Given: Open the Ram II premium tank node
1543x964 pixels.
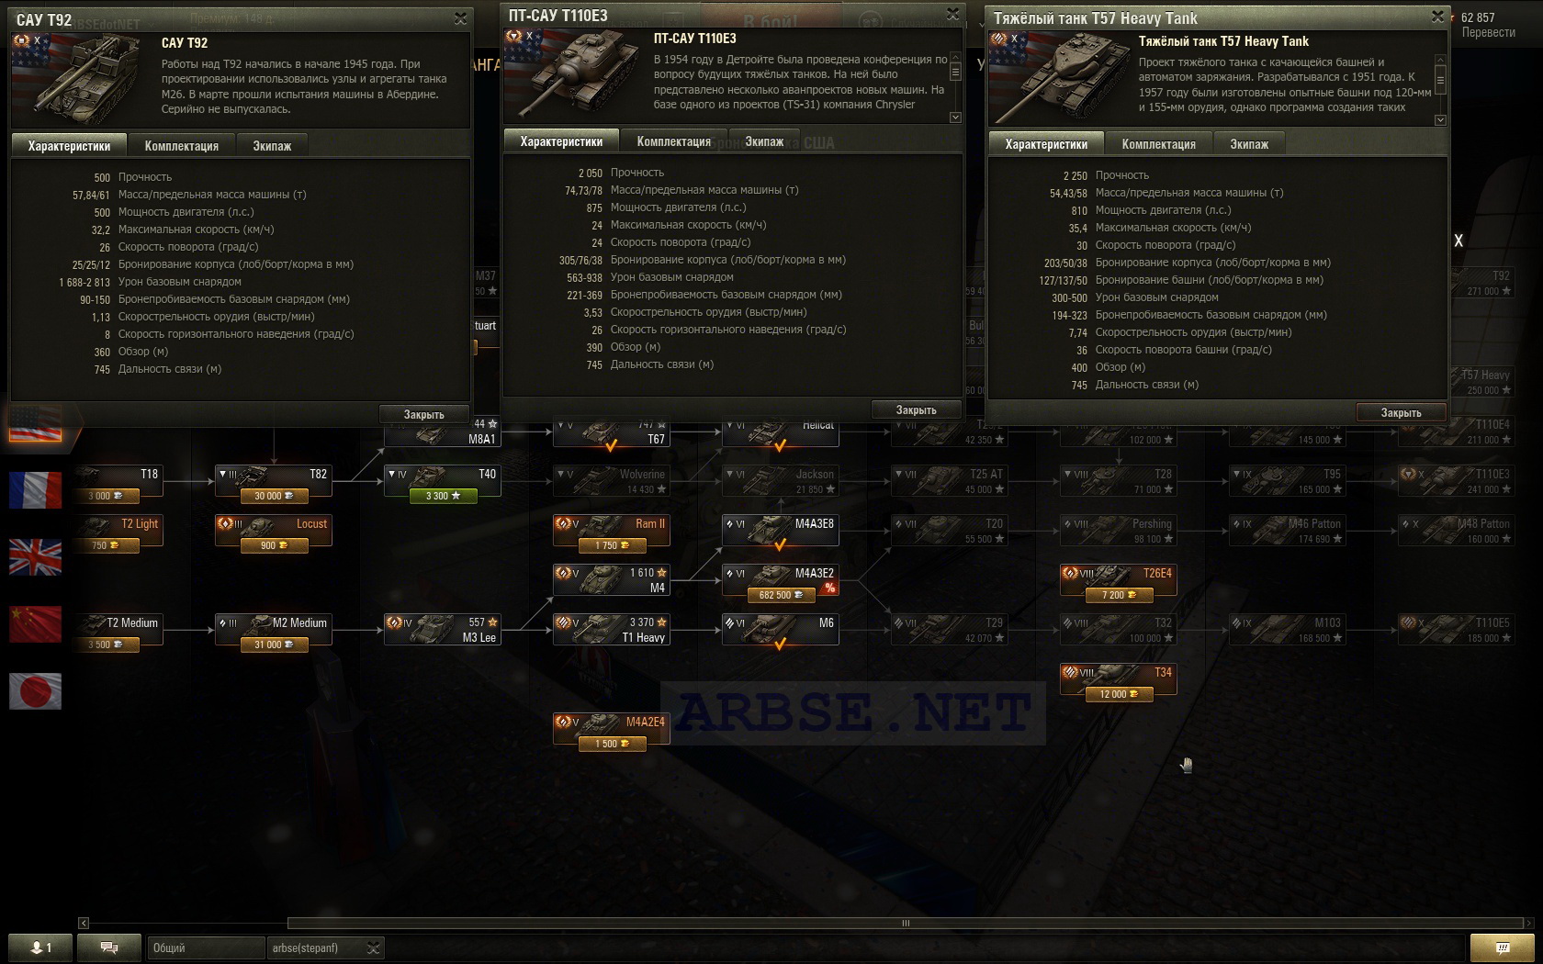Looking at the screenshot, I should tap(612, 532).
